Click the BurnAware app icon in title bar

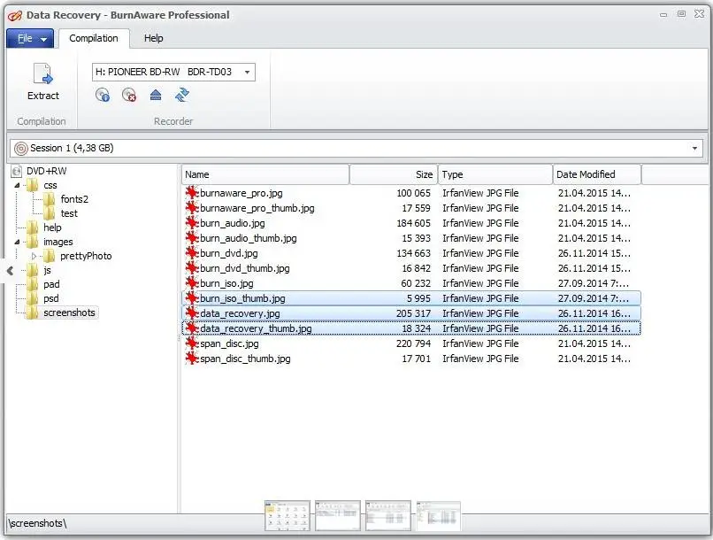pos(15,15)
